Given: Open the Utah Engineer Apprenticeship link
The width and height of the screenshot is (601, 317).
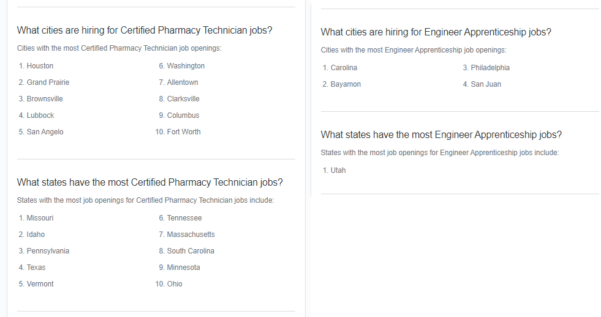Looking at the screenshot, I should [338, 170].
